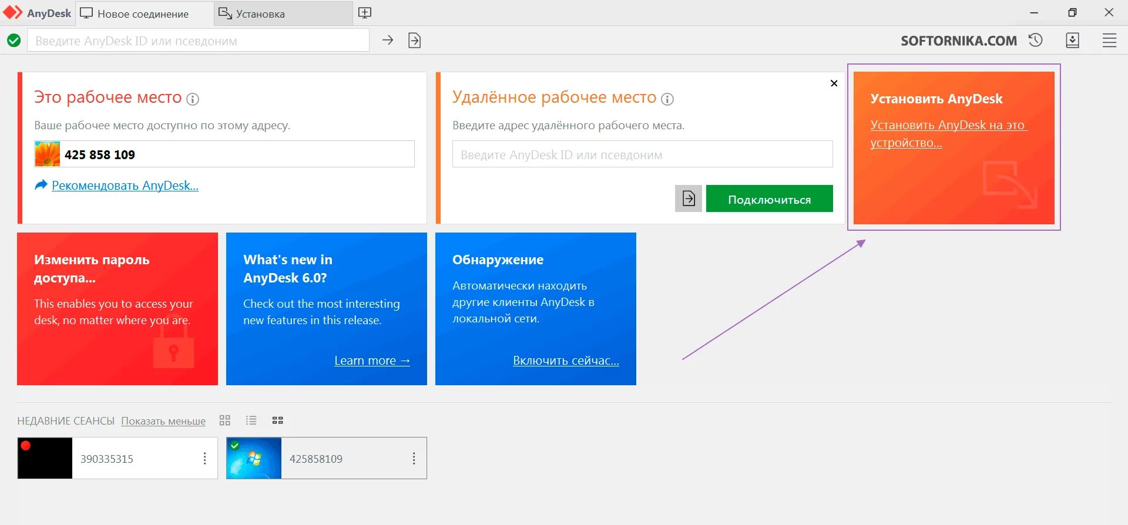Open options menu for session 425858109
This screenshot has width=1128, height=525.
[x=414, y=459]
